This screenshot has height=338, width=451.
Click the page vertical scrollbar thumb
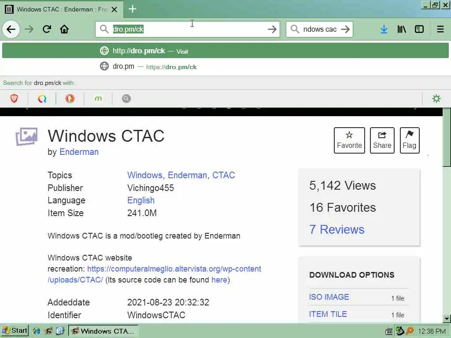point(447,137)
